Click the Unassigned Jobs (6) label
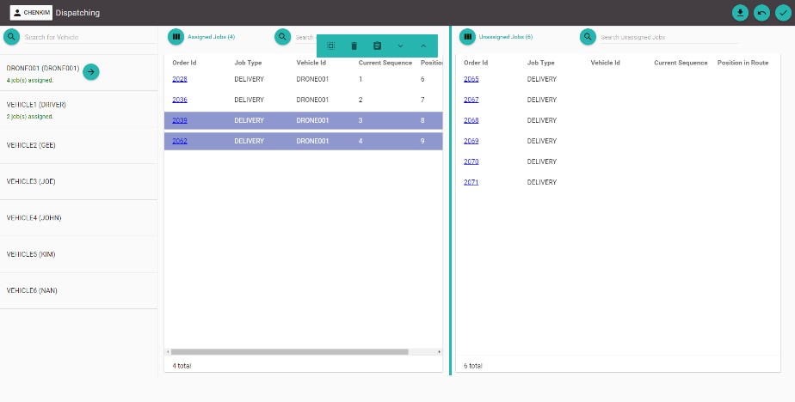 click(506, 36)
